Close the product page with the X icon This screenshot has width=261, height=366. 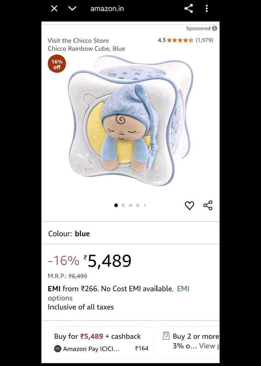pyautogui.click(x=54, y=8)
